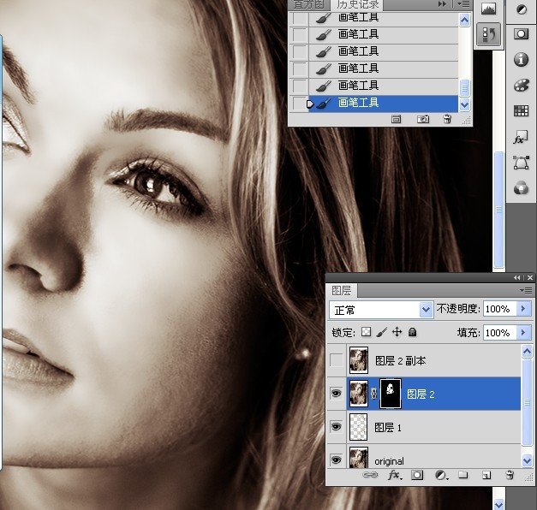The height and width of the screenshot is (510, 537).
Task: Create a new layer icon
Action: (486, 475)
